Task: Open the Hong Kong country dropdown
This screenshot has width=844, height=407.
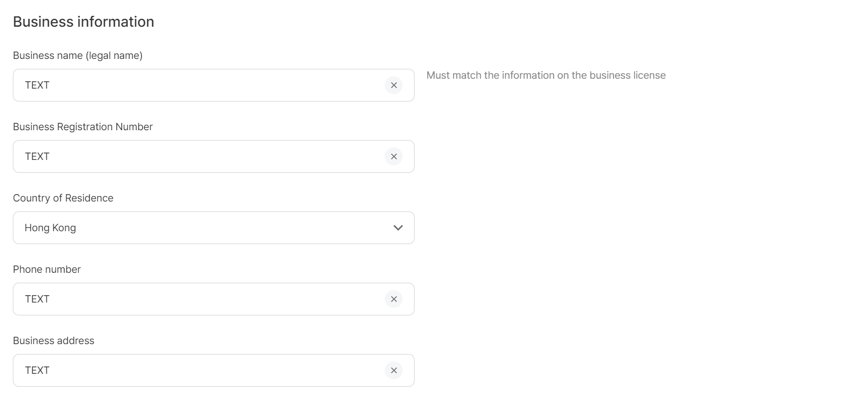Action: (x=198, y=228)
